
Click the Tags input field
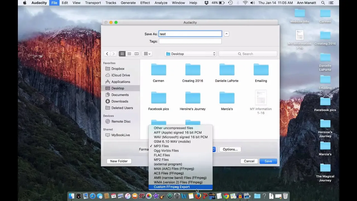click(x=190, y=41)
